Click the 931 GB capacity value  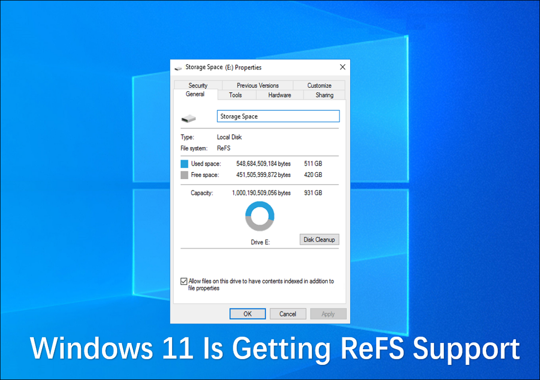[313, 193]
